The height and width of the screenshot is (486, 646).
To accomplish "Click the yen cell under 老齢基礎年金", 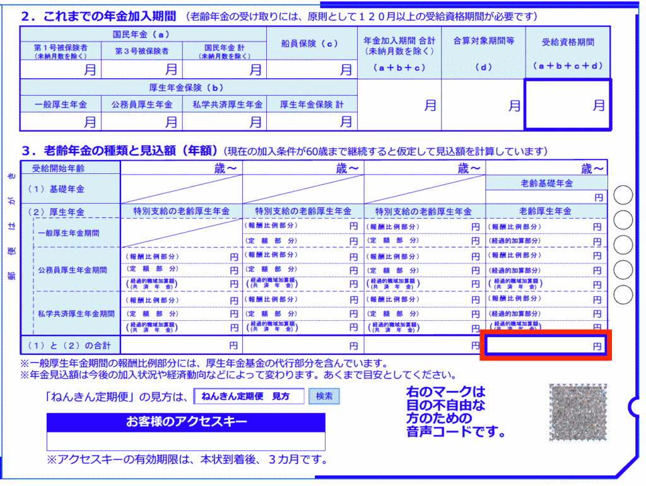I will point(547,197).
